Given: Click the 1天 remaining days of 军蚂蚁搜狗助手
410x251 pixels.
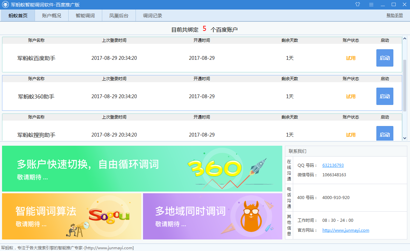Looking at the screenshot, I should (290, 135).
